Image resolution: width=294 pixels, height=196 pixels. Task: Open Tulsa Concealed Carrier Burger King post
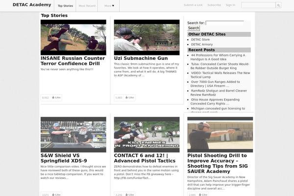click(x=220, y=66)
